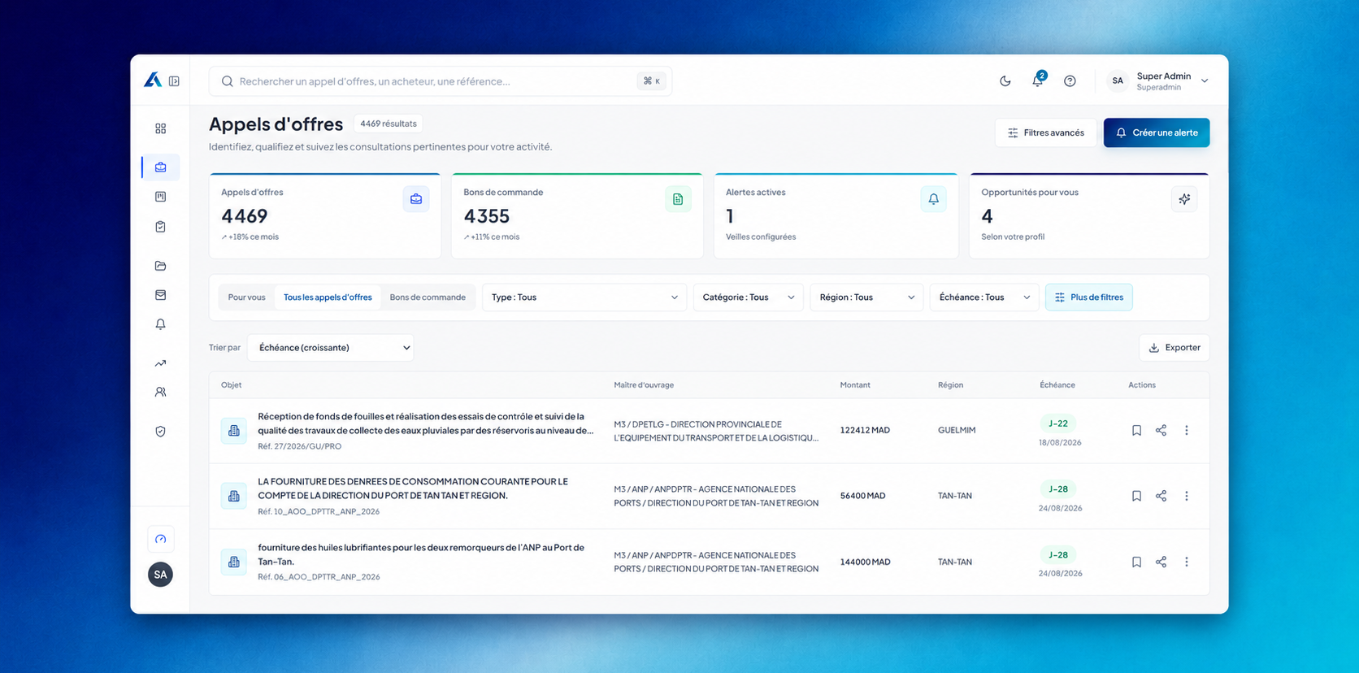Open the dashboard grid icon in the sidebar
This screenshot has width=1359, height=673.
click(160, 128)
